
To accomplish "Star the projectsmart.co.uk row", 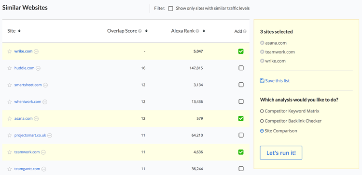I will click(x=10, y=136).
